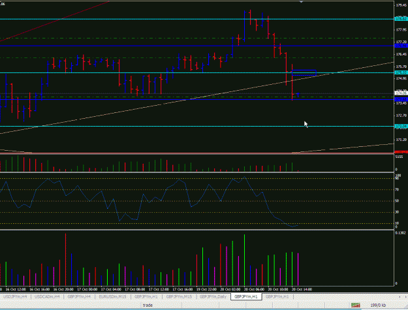Open the EURUSDm,M15 chart tab
The height and width of the screenshot is (310, 408).
coord(112,297)
